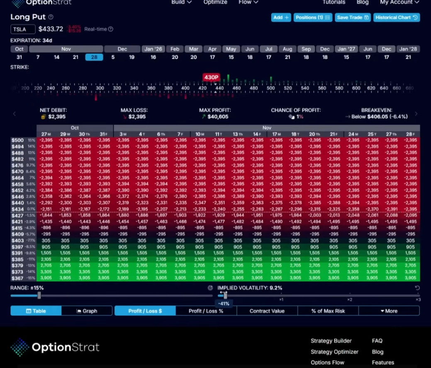This screenshot has width=431, height=368.
Task: Open the Optimize menu item
Action: tap(215, 2)
